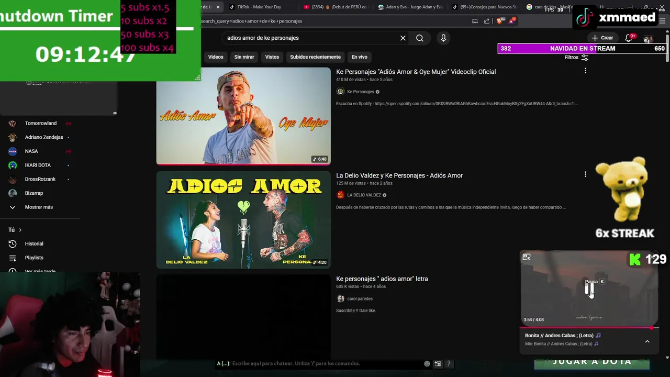Visit the LA DELIO VALDEZ channel link
Image resolution: width=670 pixels, height=377 pixels.
(364, 195)
